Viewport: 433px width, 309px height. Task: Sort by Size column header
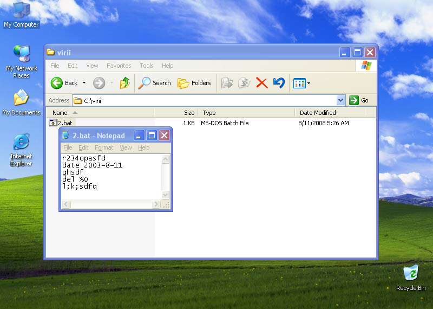point(176,113)
